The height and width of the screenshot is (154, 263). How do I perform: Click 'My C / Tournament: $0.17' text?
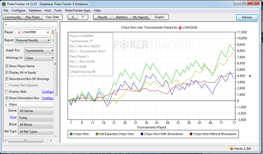point(87,51)
